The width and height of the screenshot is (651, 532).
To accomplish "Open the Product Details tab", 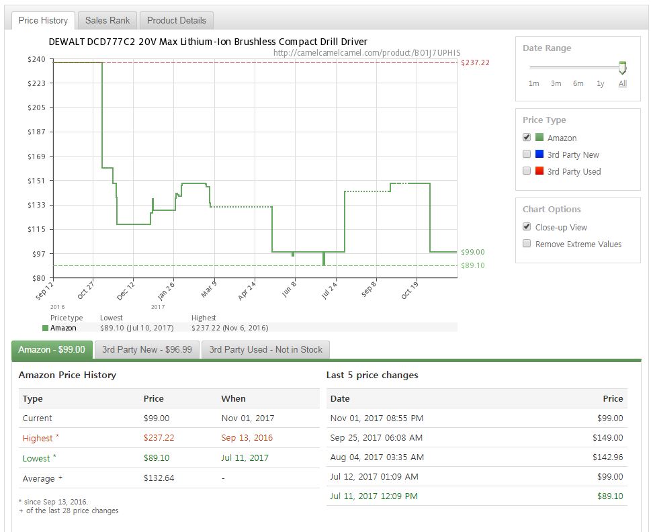I will [x=177, y=20].
